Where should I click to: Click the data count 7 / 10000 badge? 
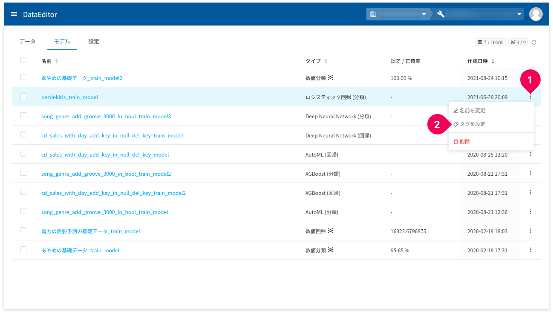pos(490,42)
